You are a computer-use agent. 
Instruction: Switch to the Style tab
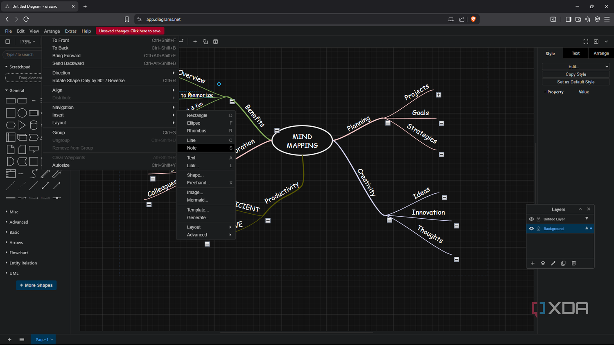550,54
